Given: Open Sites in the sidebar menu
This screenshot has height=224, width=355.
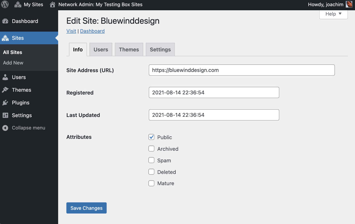Looking at the screenshot, I should coord(29,38).
